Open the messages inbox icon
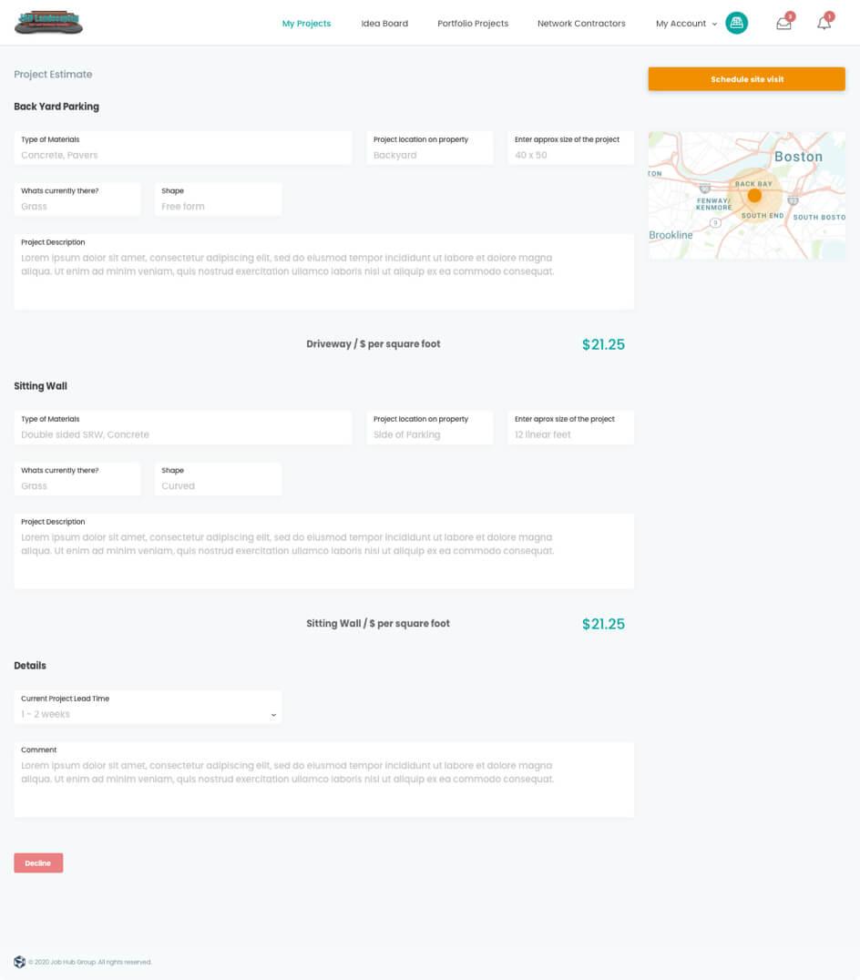 pos(783,23)
